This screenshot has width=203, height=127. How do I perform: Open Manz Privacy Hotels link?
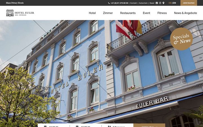15,3
